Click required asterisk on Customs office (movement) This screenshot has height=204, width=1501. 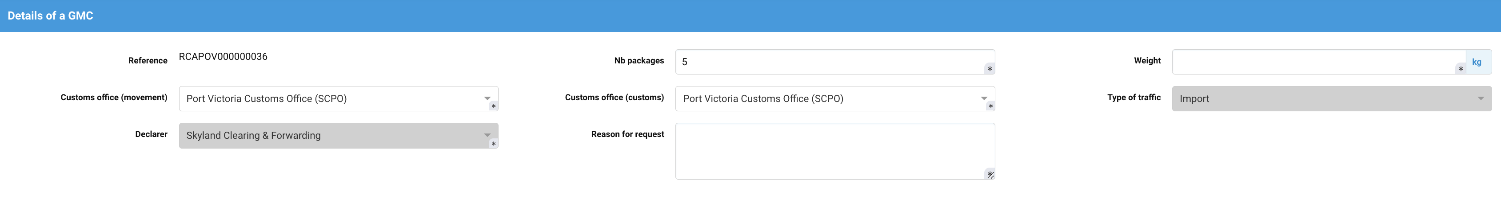(493, 106)
